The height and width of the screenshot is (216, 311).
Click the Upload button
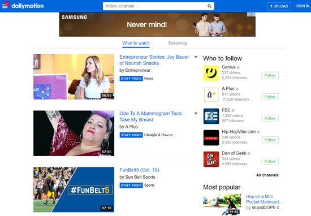point(279,6)
